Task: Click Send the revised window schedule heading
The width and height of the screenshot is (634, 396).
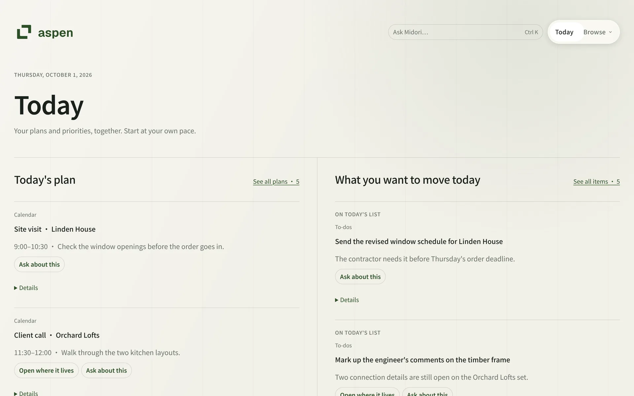Action: (x=419, y=241)
